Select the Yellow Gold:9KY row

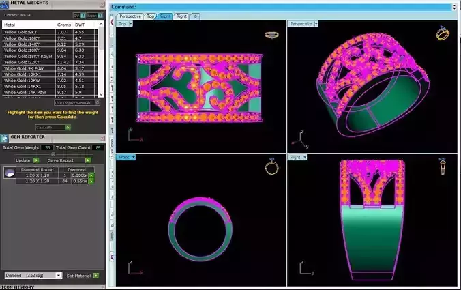50,32
